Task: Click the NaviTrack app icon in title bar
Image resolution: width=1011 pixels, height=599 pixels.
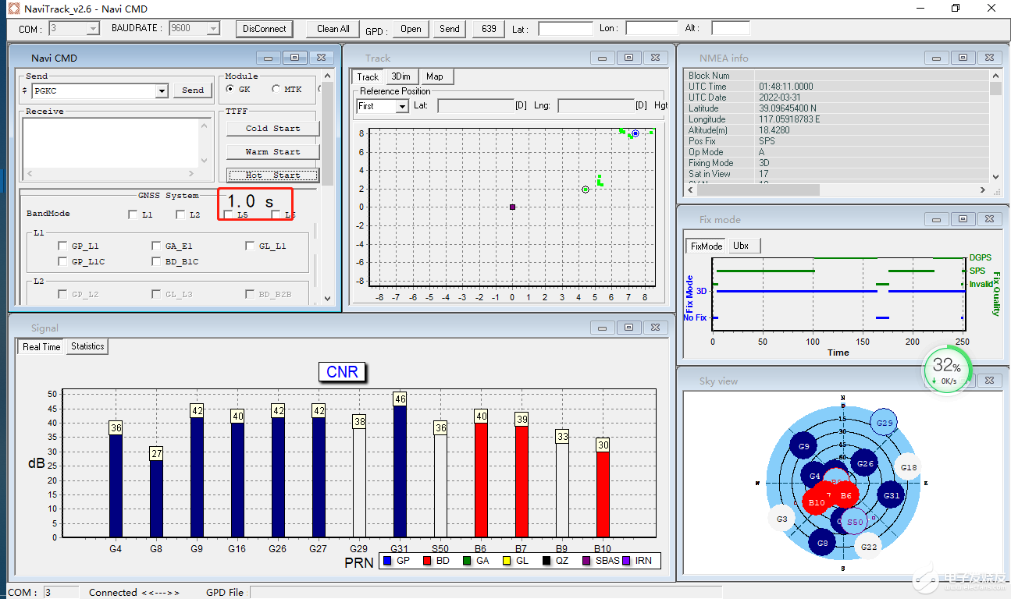Action: (x=12, y=9)
